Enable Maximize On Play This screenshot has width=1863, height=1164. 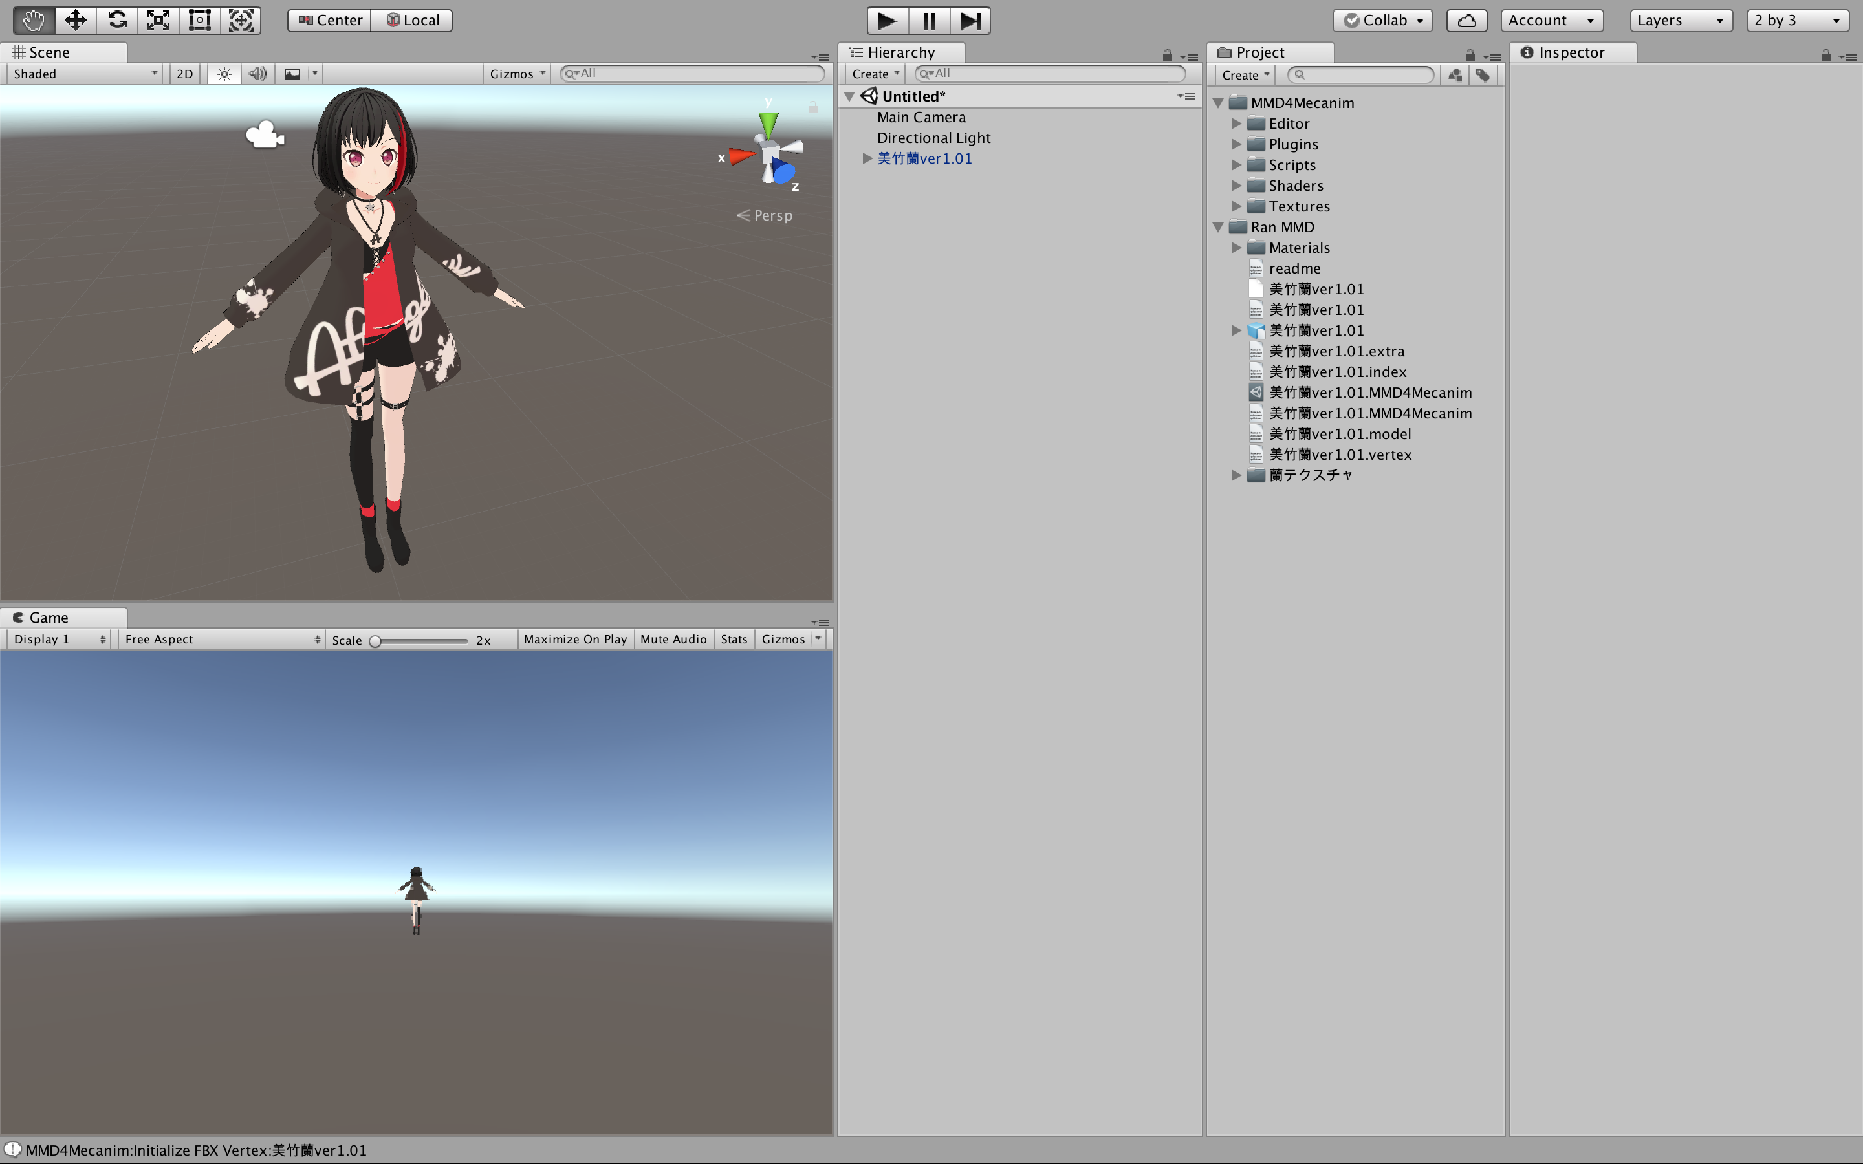pyautogui.click(x=575, y=639)
